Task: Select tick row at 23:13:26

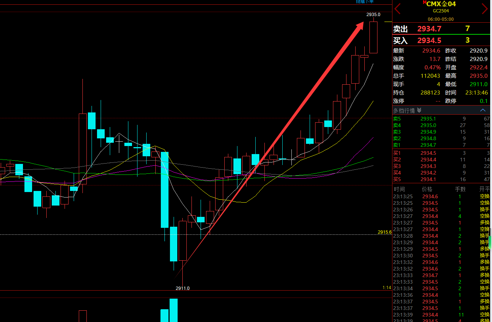Action: (x=441, y=210)
